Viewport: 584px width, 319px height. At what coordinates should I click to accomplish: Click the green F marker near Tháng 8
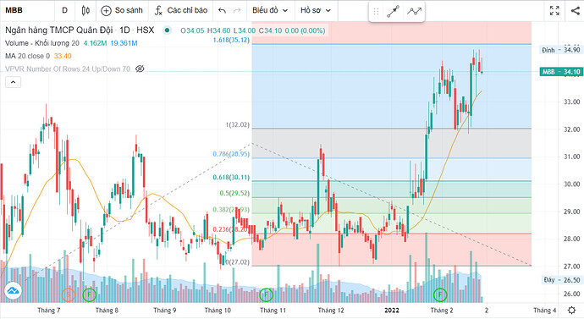point(89,294)
